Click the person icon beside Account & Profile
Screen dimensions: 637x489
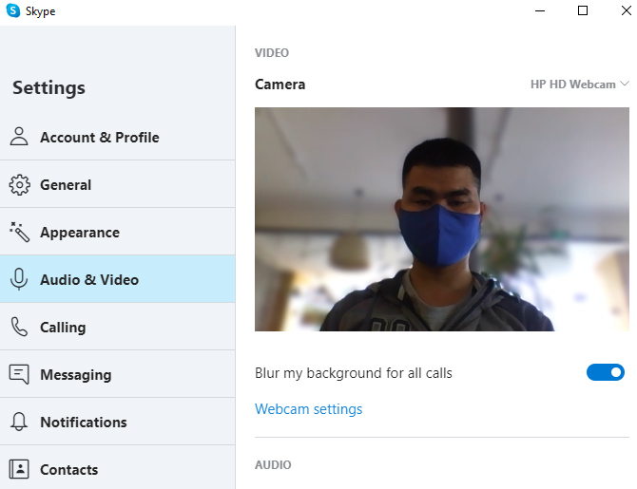[x=19, y=137]
